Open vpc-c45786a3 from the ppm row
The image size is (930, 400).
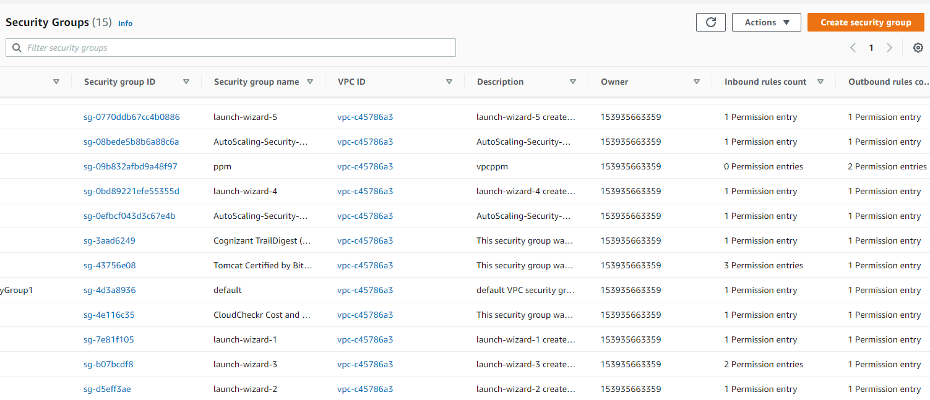[365, 166]
